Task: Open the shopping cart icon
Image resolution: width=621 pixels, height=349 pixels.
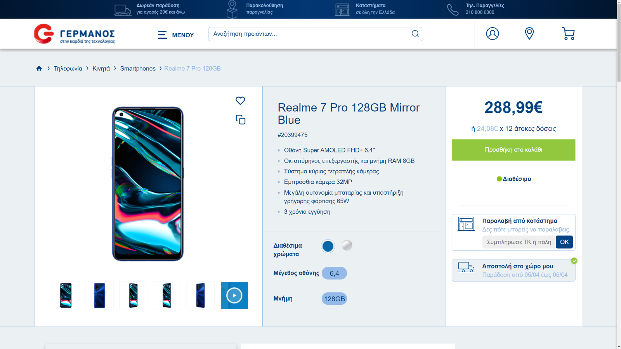Action: [568, 34]
